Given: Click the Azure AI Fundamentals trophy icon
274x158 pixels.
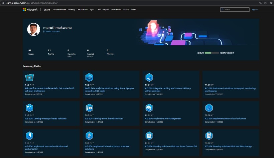Looking at the screenshot, I should (x=29, y=78).
